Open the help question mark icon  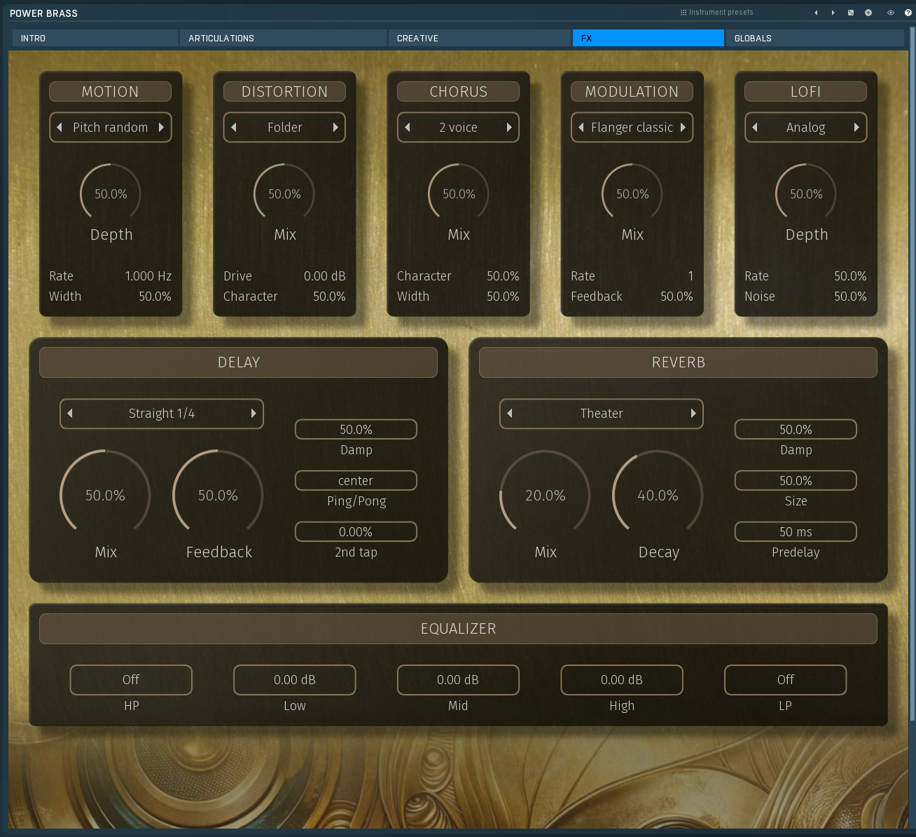tap(908, 12)
